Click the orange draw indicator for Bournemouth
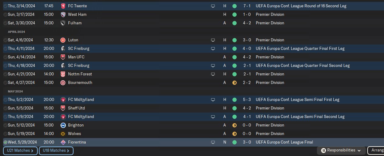 tap(234, 82)
